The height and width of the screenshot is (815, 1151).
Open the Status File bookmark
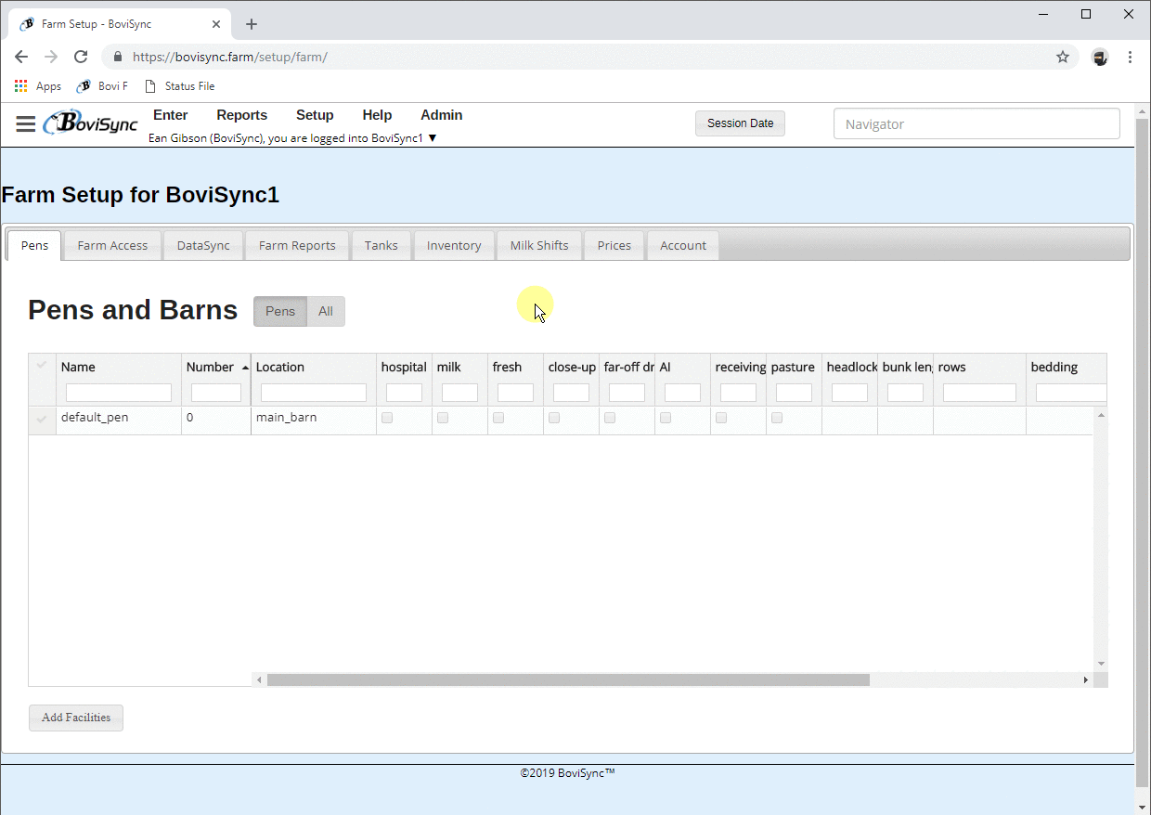[179, 86]
